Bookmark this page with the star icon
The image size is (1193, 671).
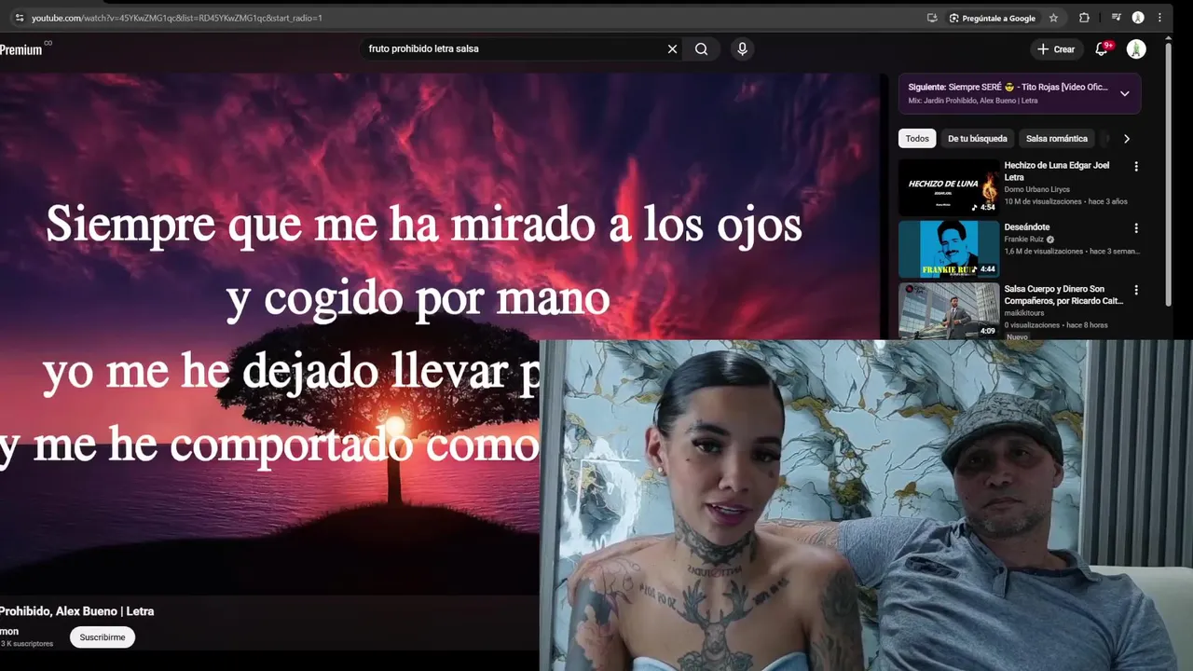point(1053,18)
